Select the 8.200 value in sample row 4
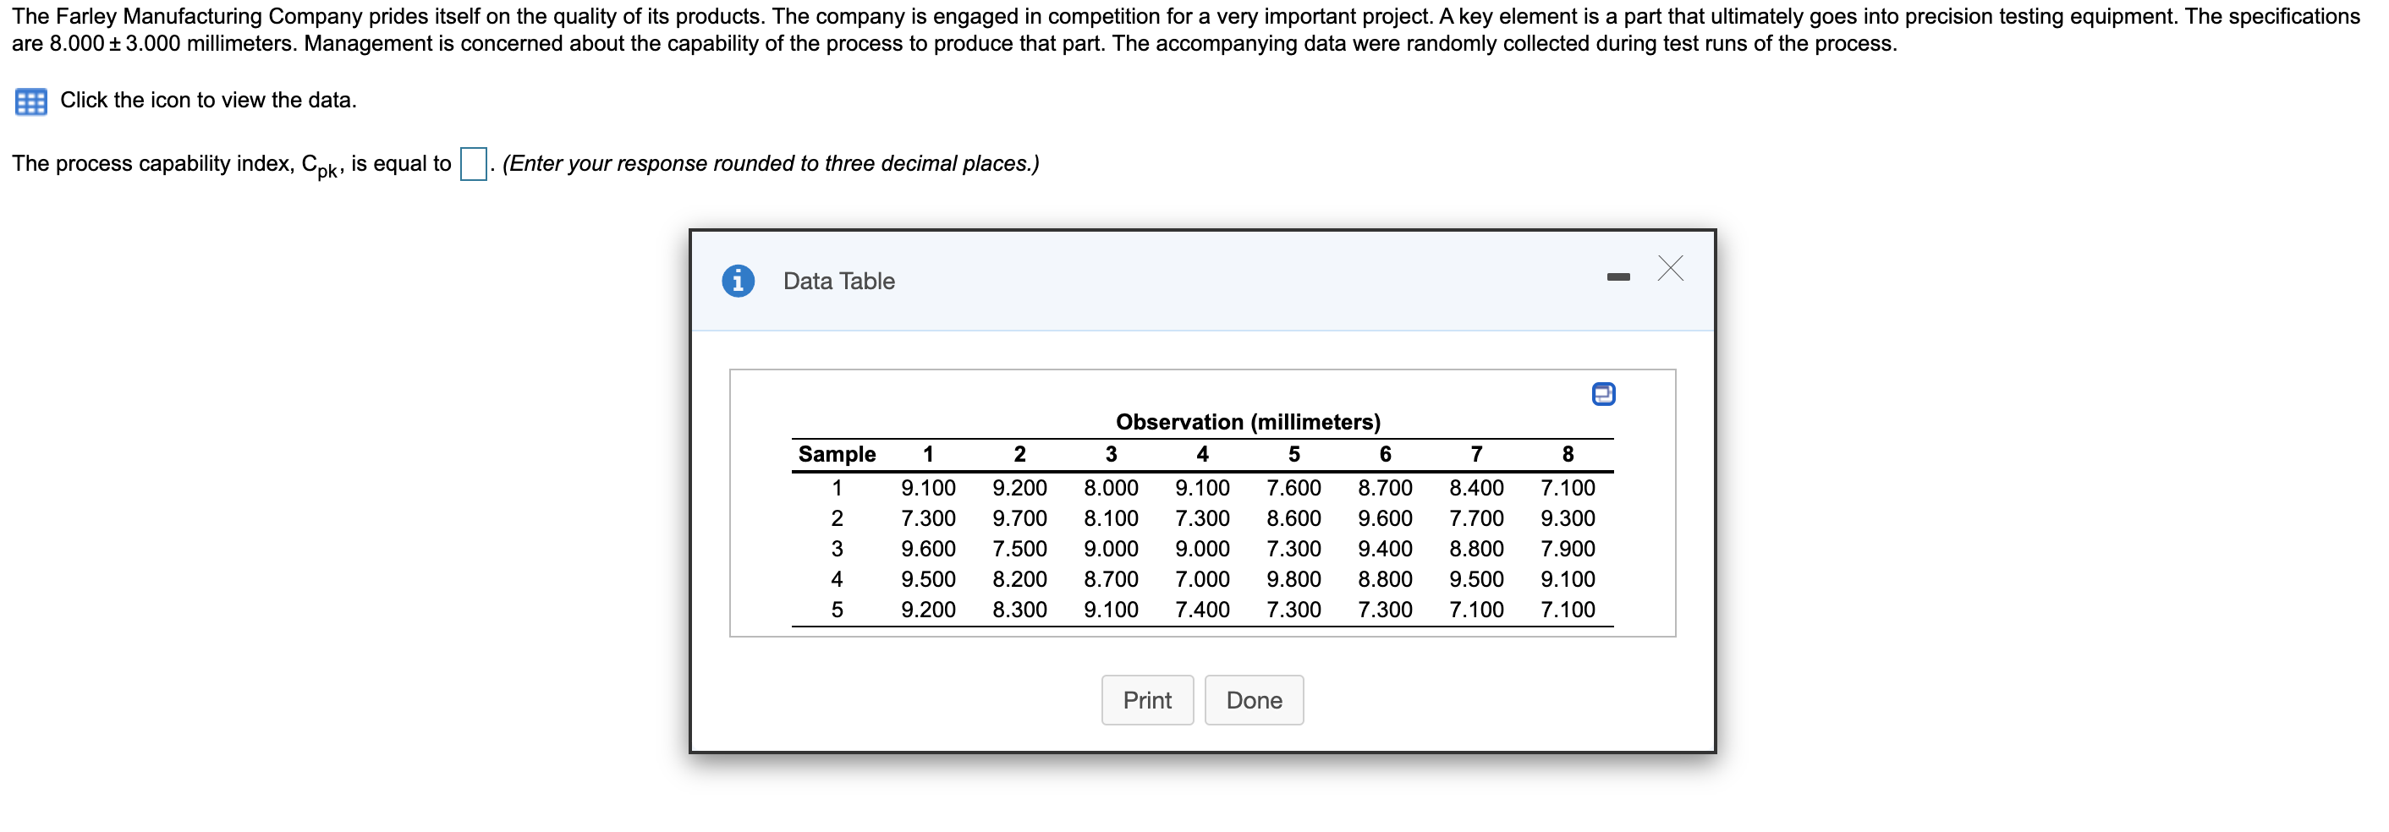The height and width of the screenshot is (832, 2389). pyautogui.click(x=1019, y=579)
